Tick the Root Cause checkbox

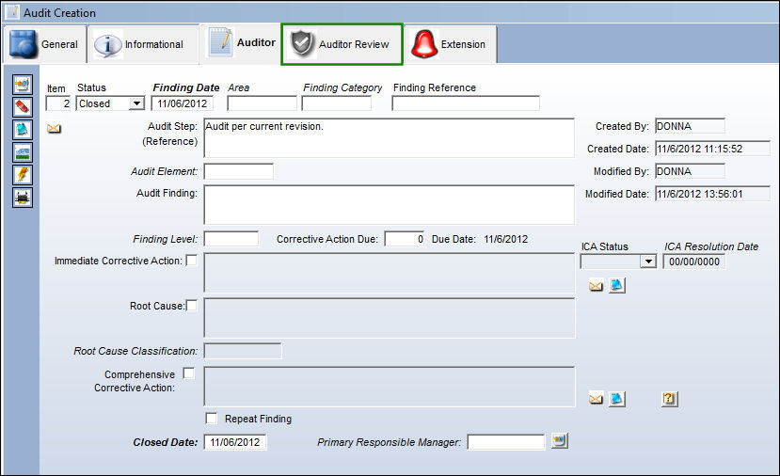[x=191, y=306]
